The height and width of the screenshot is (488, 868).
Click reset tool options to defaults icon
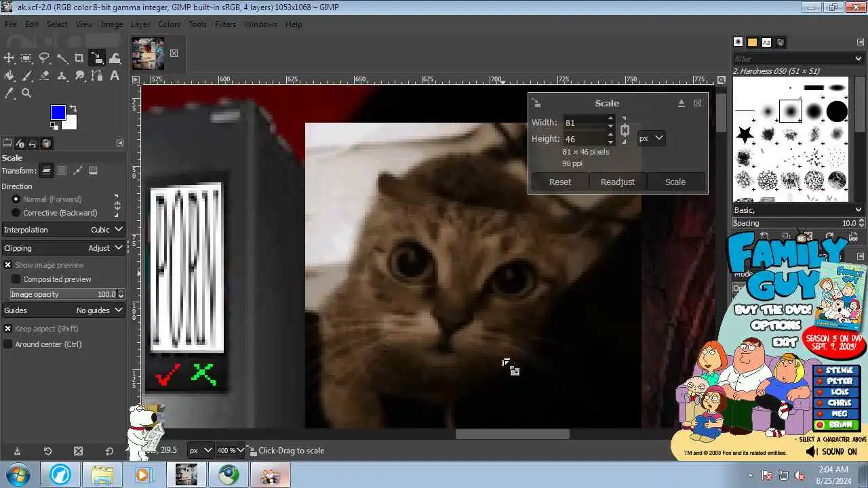(x=109, y=451)
